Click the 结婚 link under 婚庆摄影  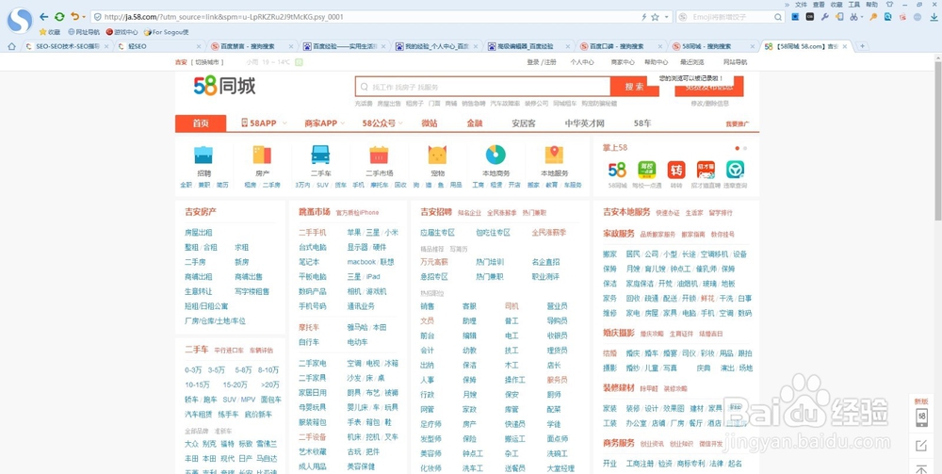(x=609, y=353)
